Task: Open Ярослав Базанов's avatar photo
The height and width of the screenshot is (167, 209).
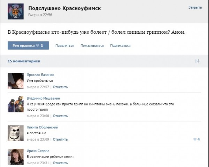Action: coord(16,81)
